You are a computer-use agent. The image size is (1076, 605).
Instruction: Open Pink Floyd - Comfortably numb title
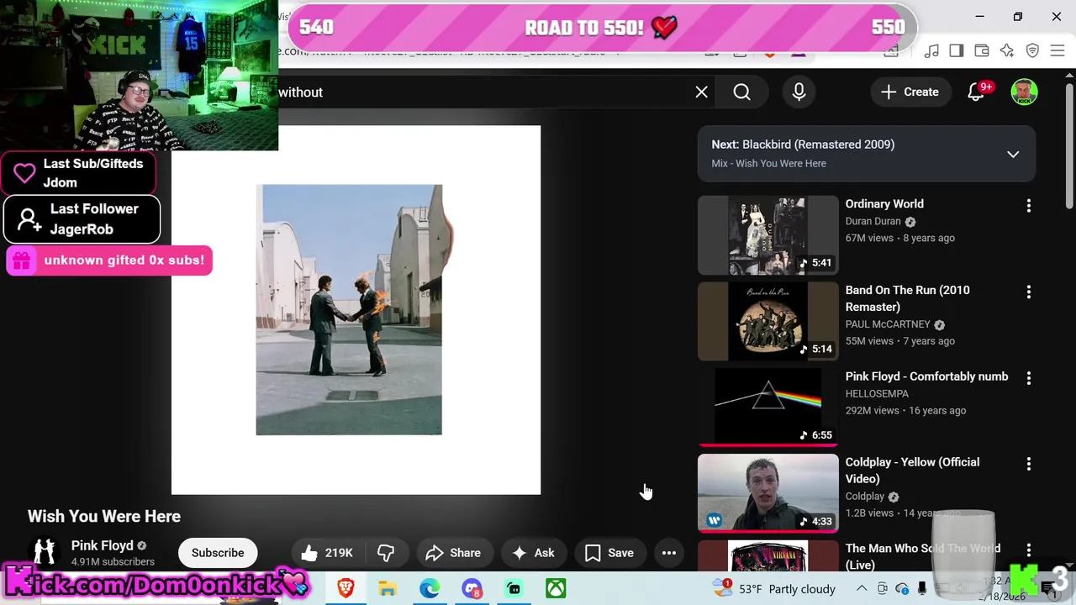click(926, 376)
